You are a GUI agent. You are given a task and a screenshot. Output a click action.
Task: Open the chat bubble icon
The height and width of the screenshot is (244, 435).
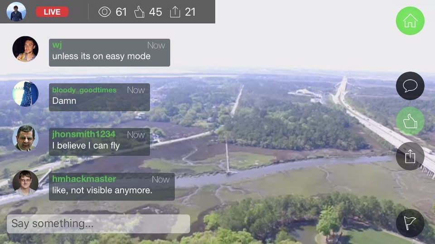410,86
